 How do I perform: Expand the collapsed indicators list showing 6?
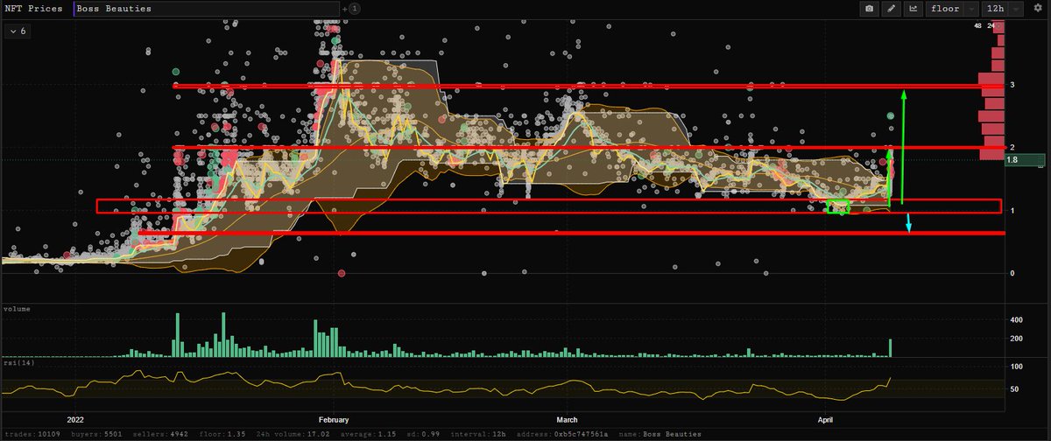(18, 31)
